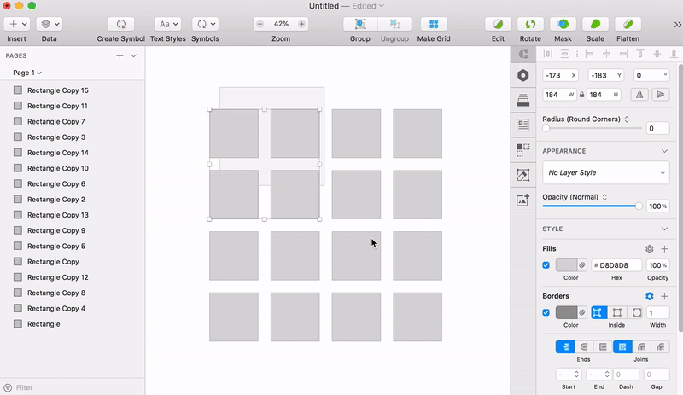Align layers to right edge

(624, 54)
